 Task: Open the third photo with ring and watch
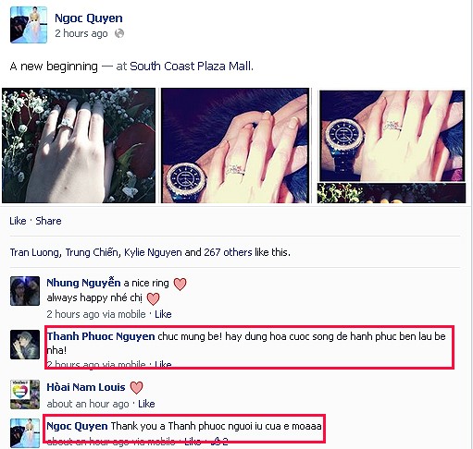tap(392, 136)
